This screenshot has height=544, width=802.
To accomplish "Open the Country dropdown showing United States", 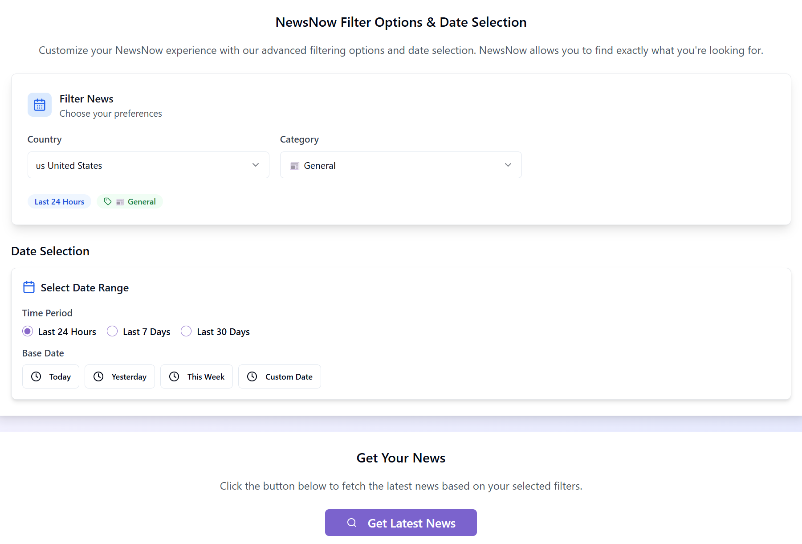I will point(148,165).
